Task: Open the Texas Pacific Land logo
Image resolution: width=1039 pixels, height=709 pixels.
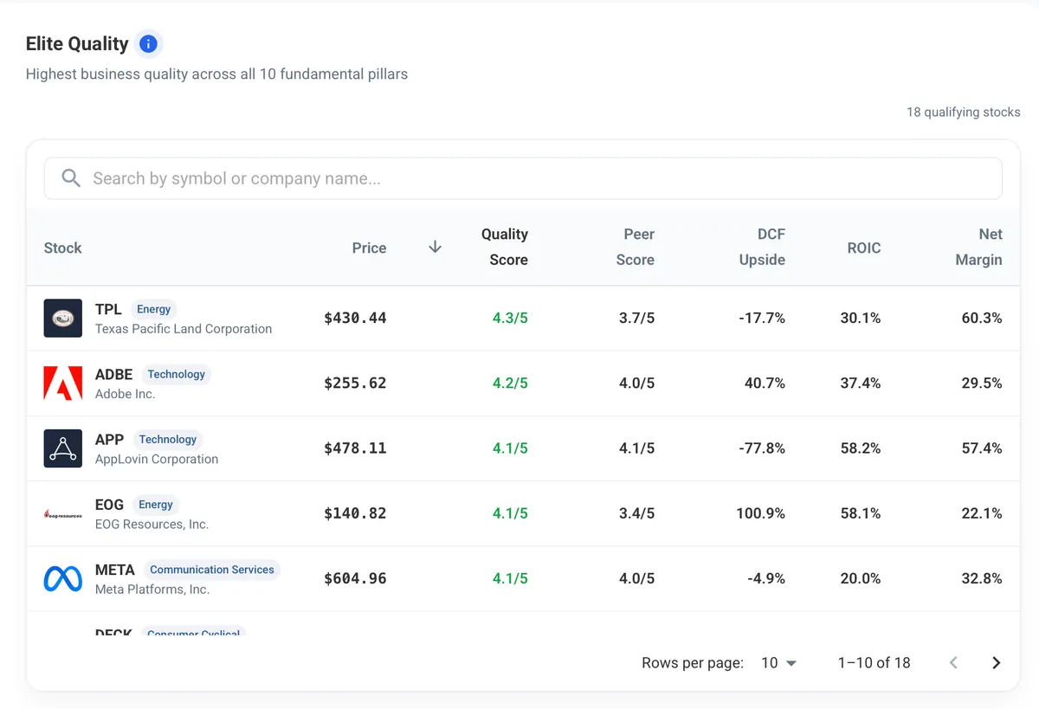Action: click(63, 319)
